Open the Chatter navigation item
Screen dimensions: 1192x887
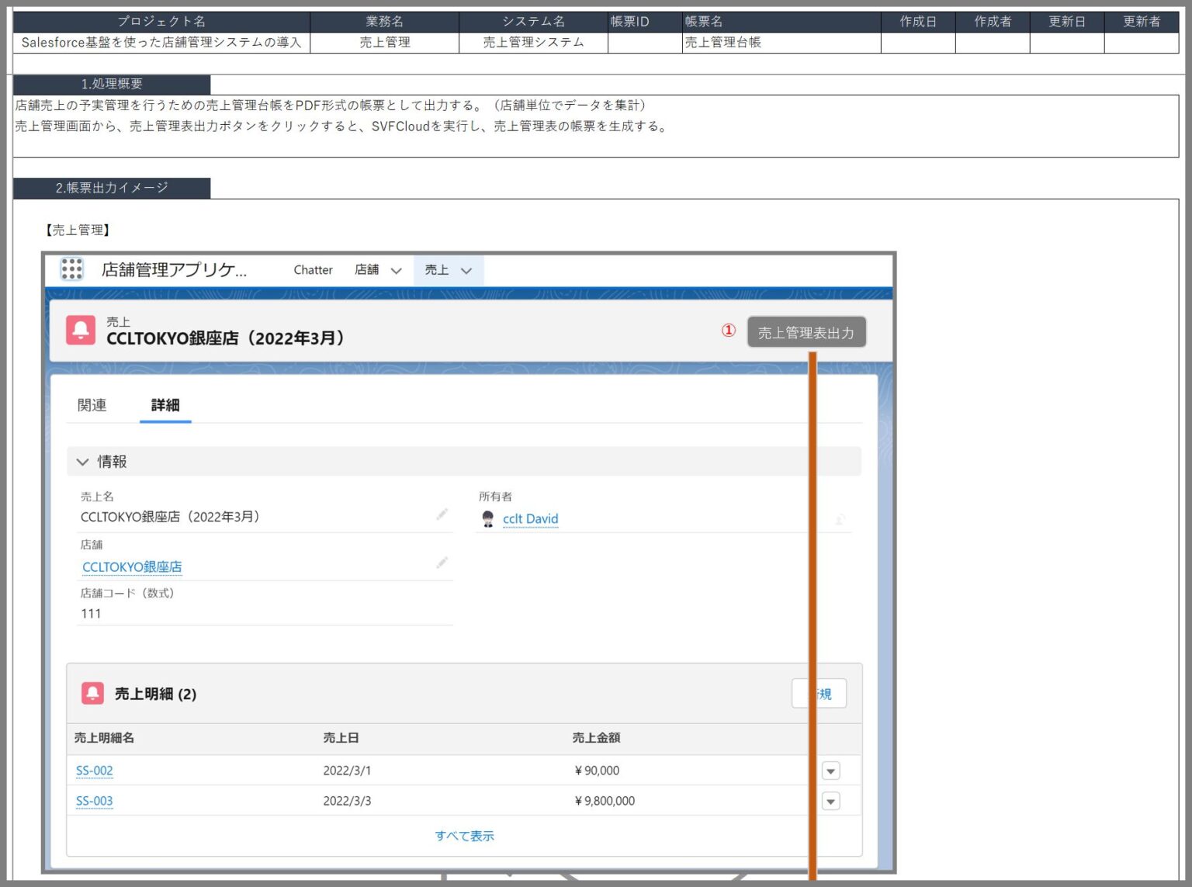[313, 270]
